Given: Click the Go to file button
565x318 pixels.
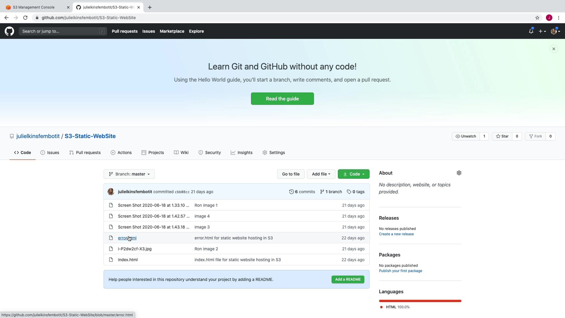Looking at the screenshot, I should (291, 174).
